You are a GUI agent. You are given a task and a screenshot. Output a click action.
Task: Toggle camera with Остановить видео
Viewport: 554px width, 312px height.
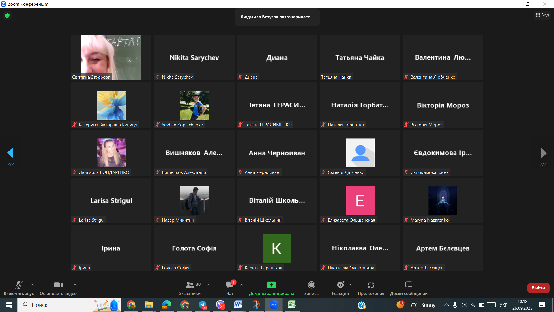[x=58, y=285]
